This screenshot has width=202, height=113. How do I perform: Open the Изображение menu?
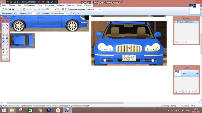click(x=29, y=5)
